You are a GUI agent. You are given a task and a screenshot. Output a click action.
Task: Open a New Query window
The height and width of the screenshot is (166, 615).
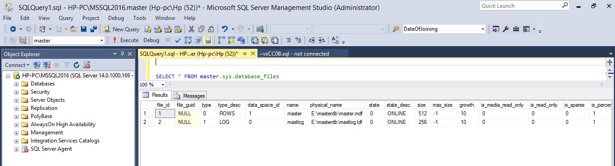[x=121, y=29]
